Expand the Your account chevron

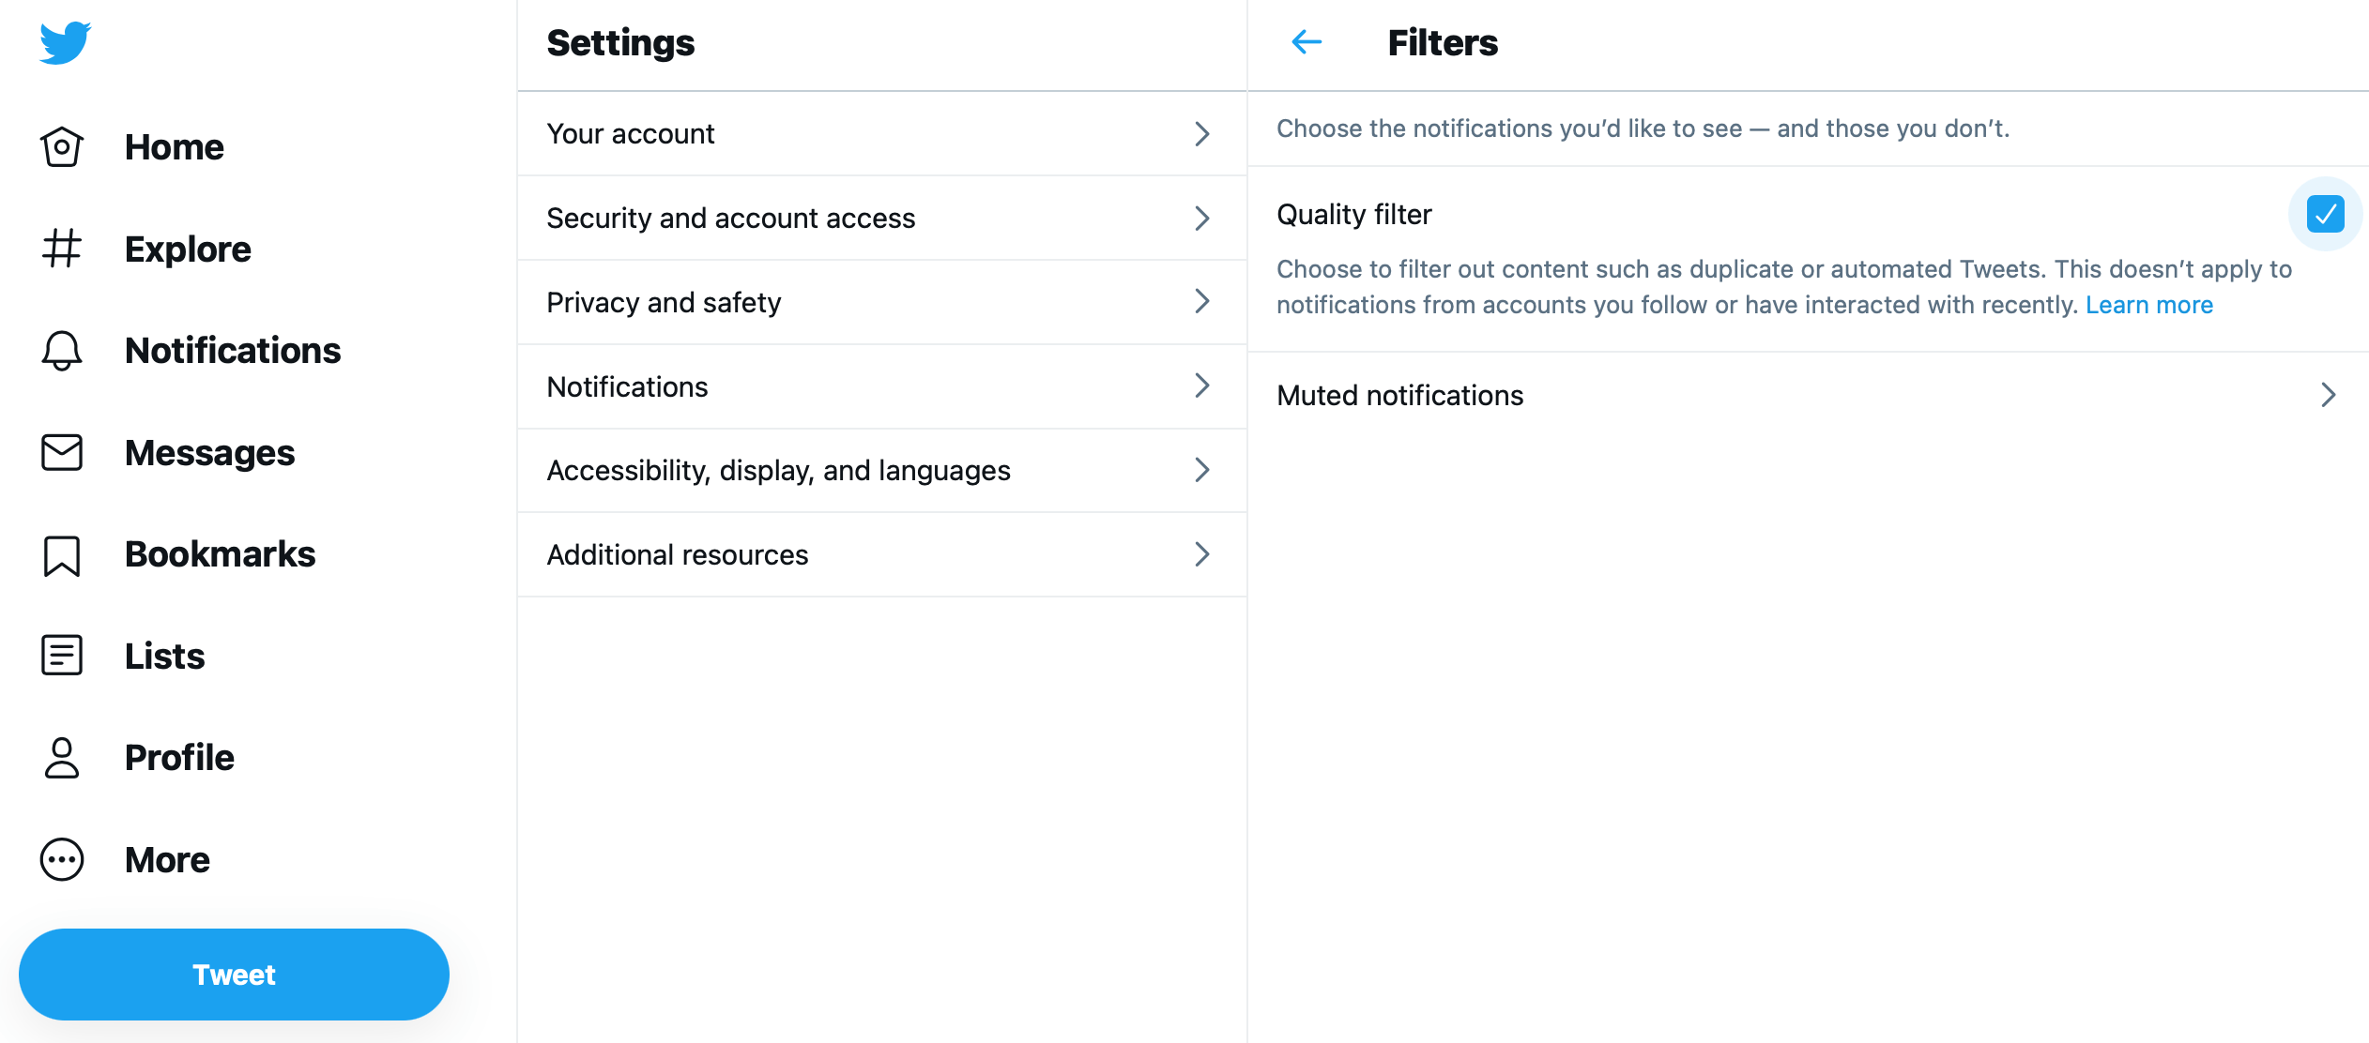[x=1201, y=134]
